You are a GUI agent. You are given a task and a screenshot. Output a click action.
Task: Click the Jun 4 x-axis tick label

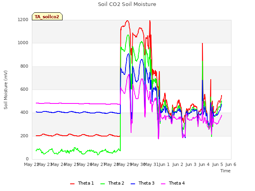tap(204, 164)
